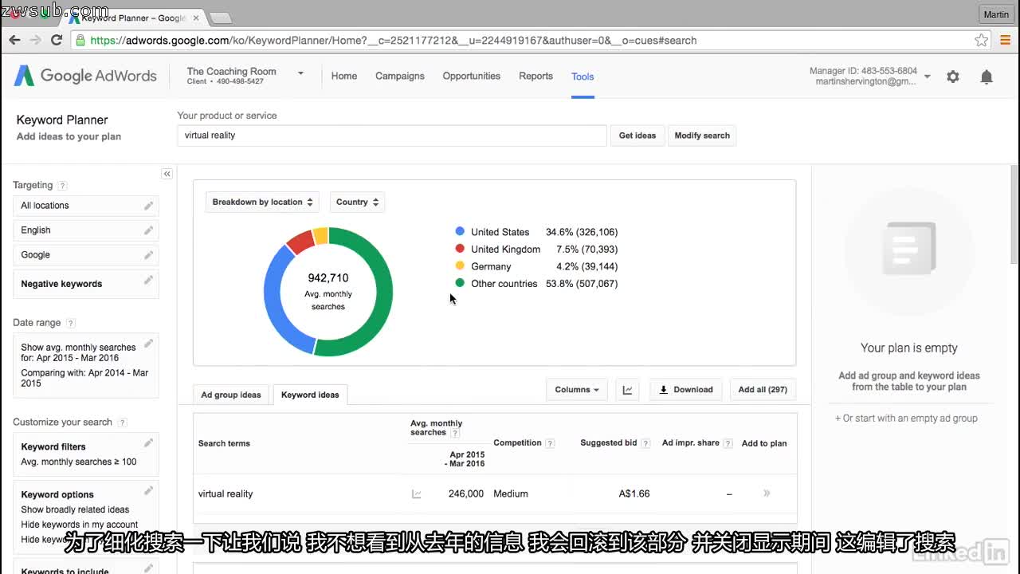Image resolution: width=1020 pixels, height=574 pixels.
Task: Click the Martin profile button in Chrome
Action: [x=996, y=14]
